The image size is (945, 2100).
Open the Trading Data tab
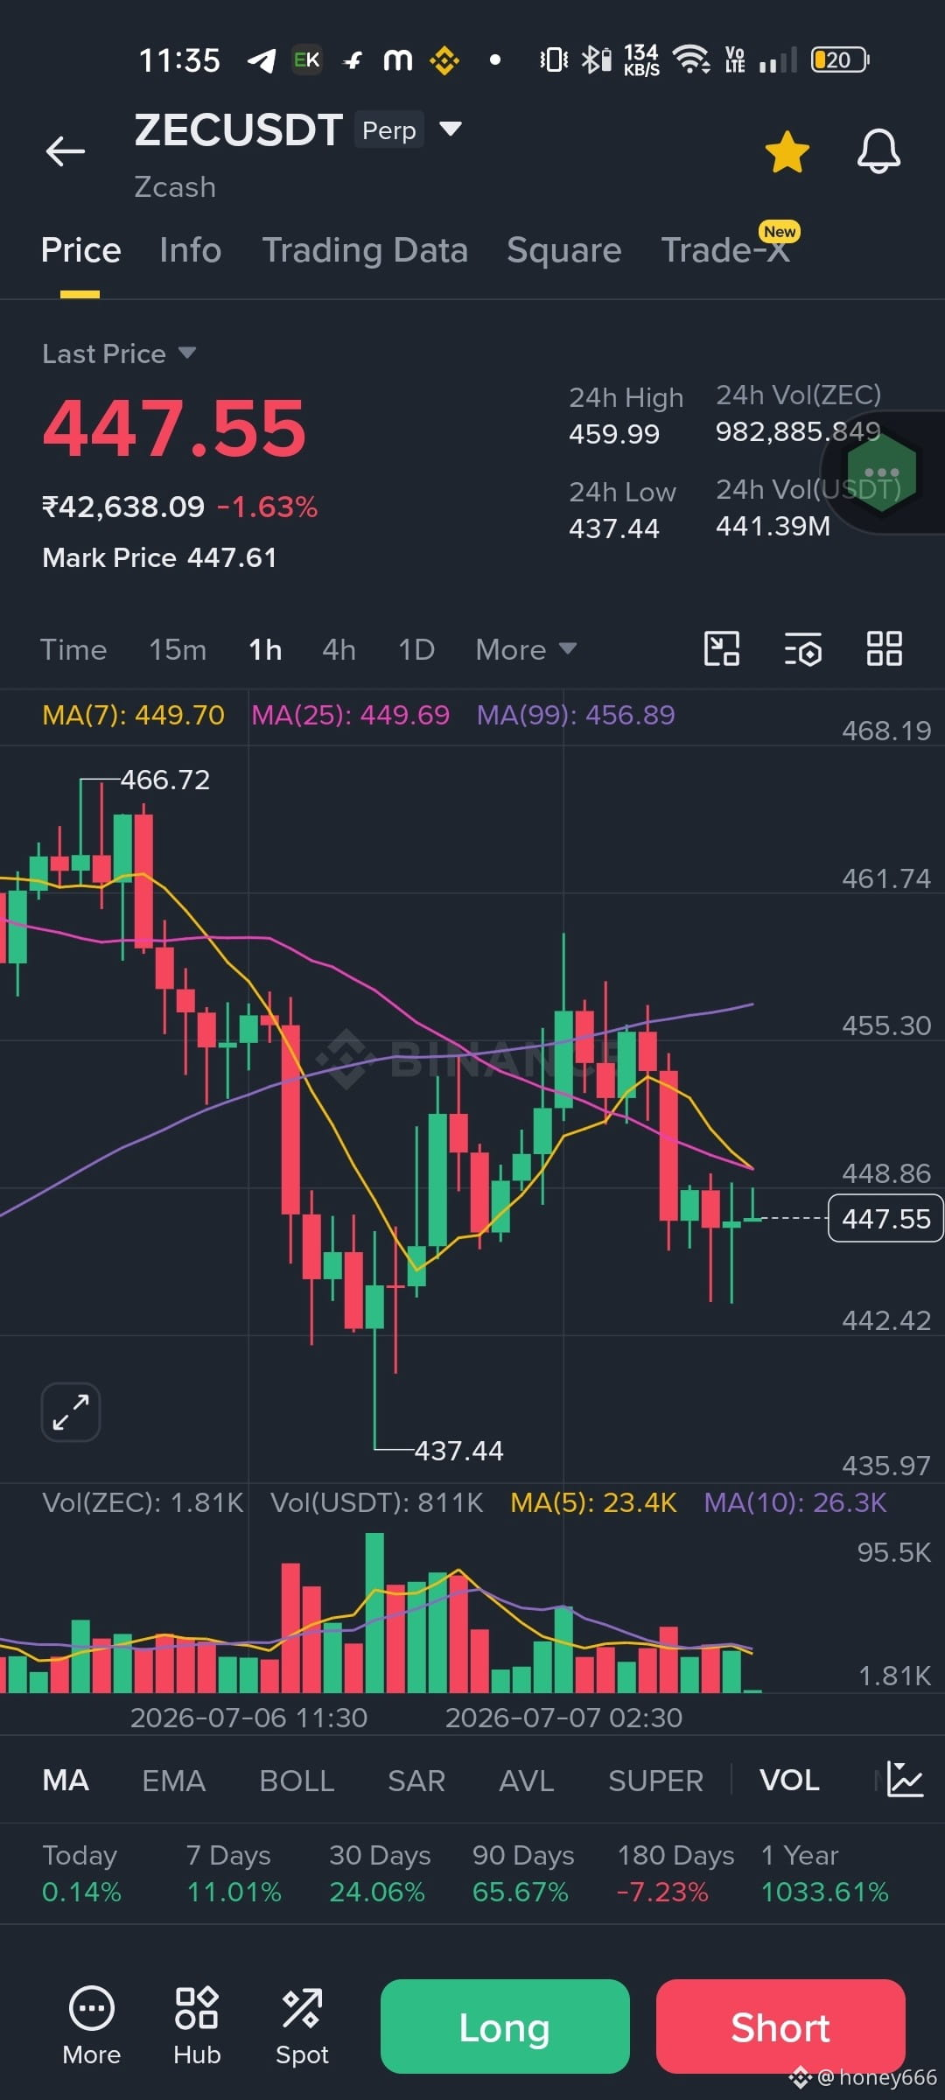point(365,250)
